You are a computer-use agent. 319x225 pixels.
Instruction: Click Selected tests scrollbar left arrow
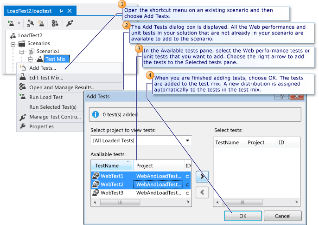point(217,202)
